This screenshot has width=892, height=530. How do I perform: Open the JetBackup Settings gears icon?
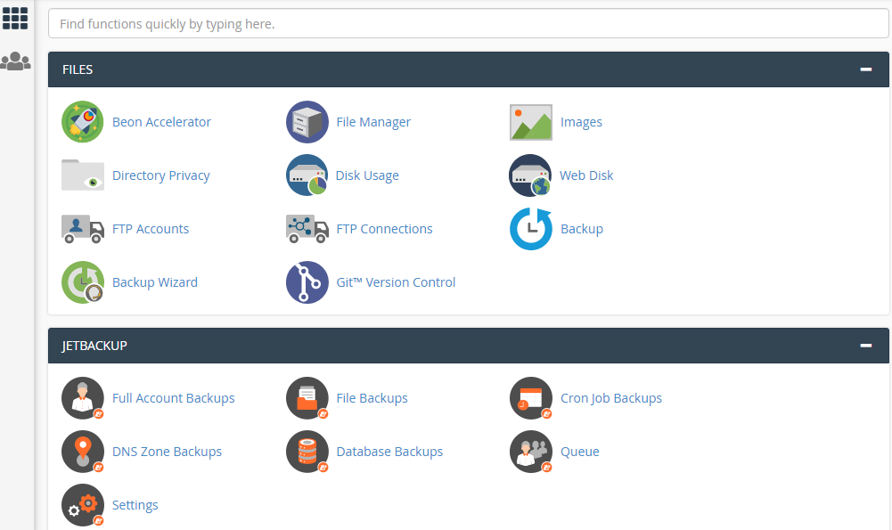tap(83, 505)
